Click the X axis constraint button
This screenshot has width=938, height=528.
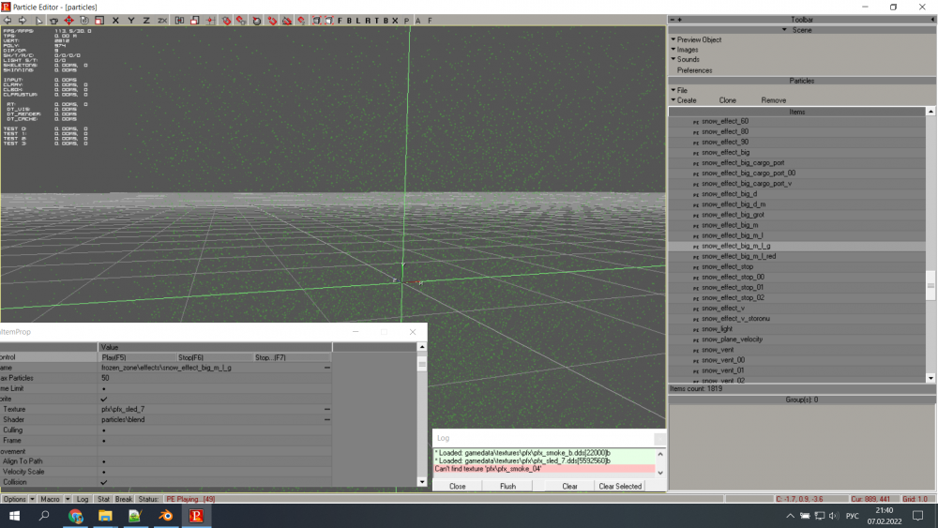(x=115, y=20)
